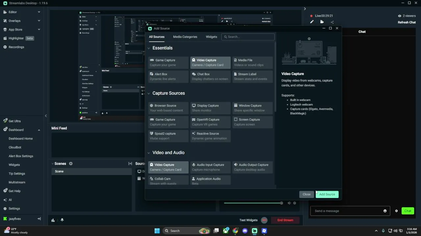Click the share stream icon
The height and width of the screenshot is (236, 421).
pyautogui.click(x=332, y=22)
